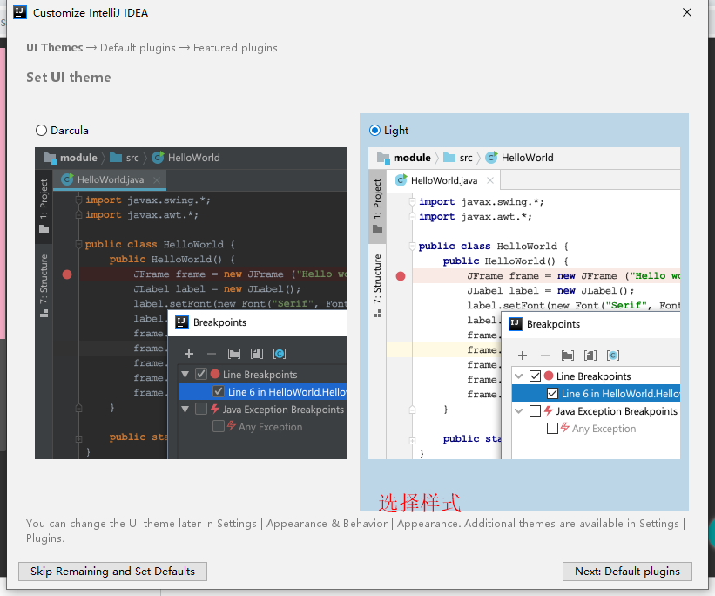This screenshot has height=596, width=715.
Task: Toggle Line 6 checkbox in Light preview
Action: pos(552,393)
